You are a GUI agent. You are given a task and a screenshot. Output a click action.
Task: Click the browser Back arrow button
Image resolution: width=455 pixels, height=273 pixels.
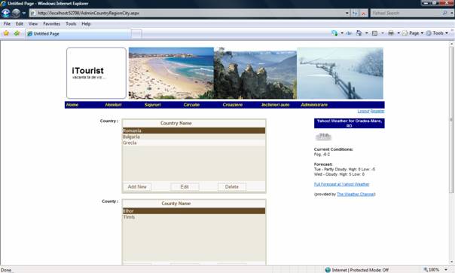[5, 13]
